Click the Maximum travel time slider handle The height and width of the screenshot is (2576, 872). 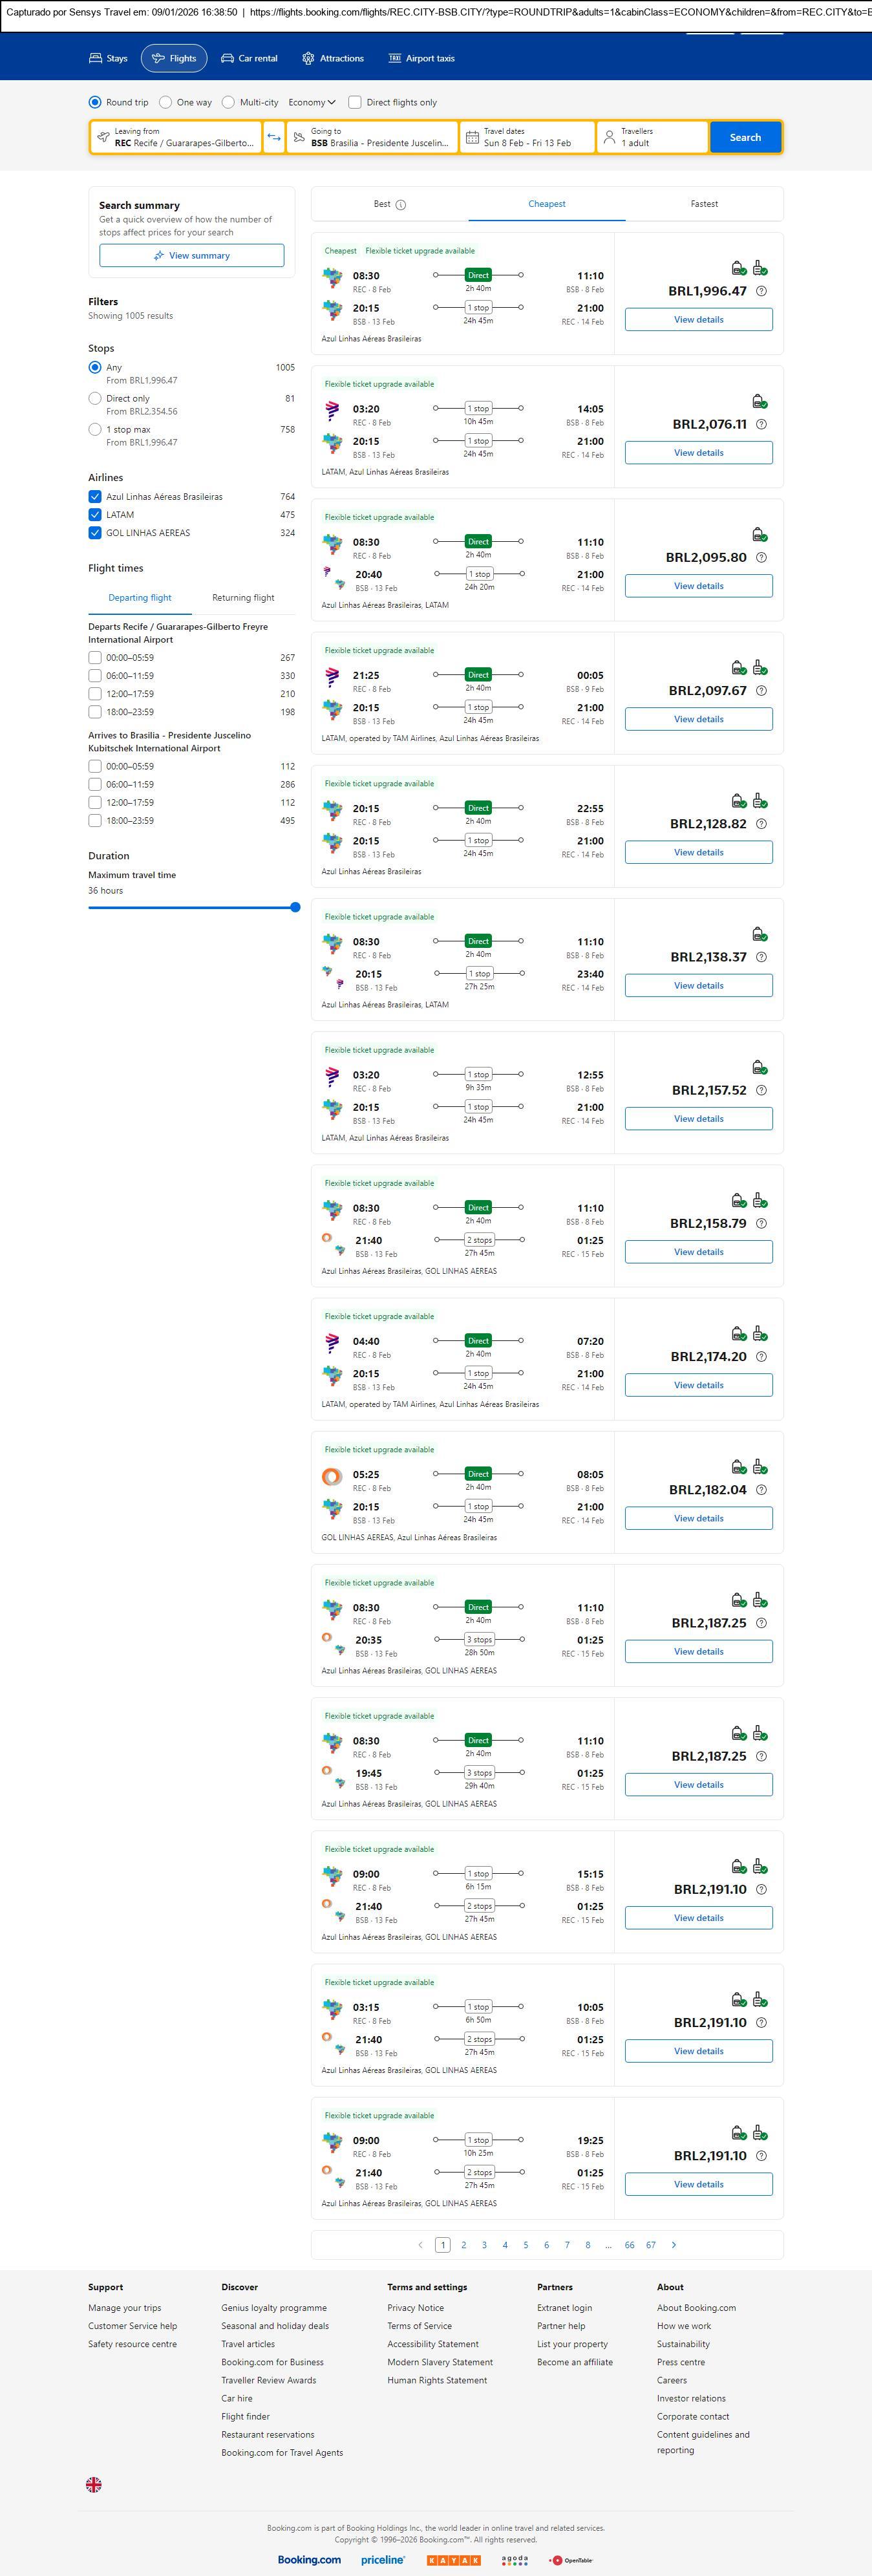point(295,907)
